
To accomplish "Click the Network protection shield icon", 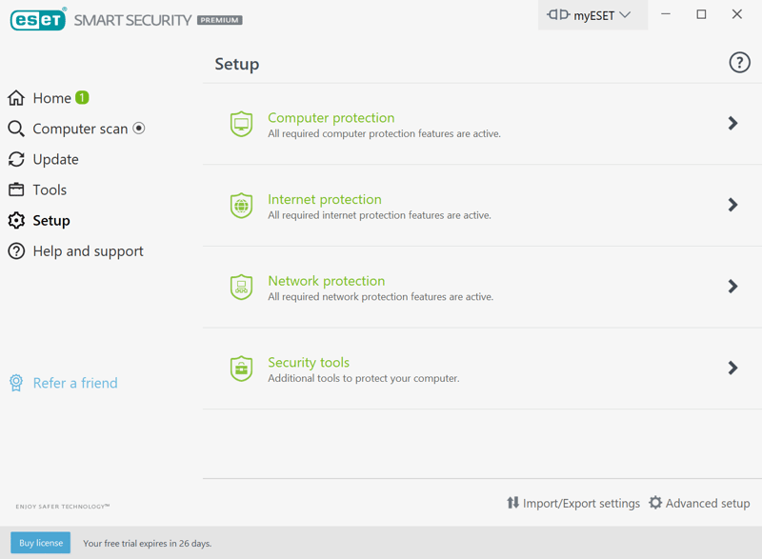I will (x=242, y=287).
